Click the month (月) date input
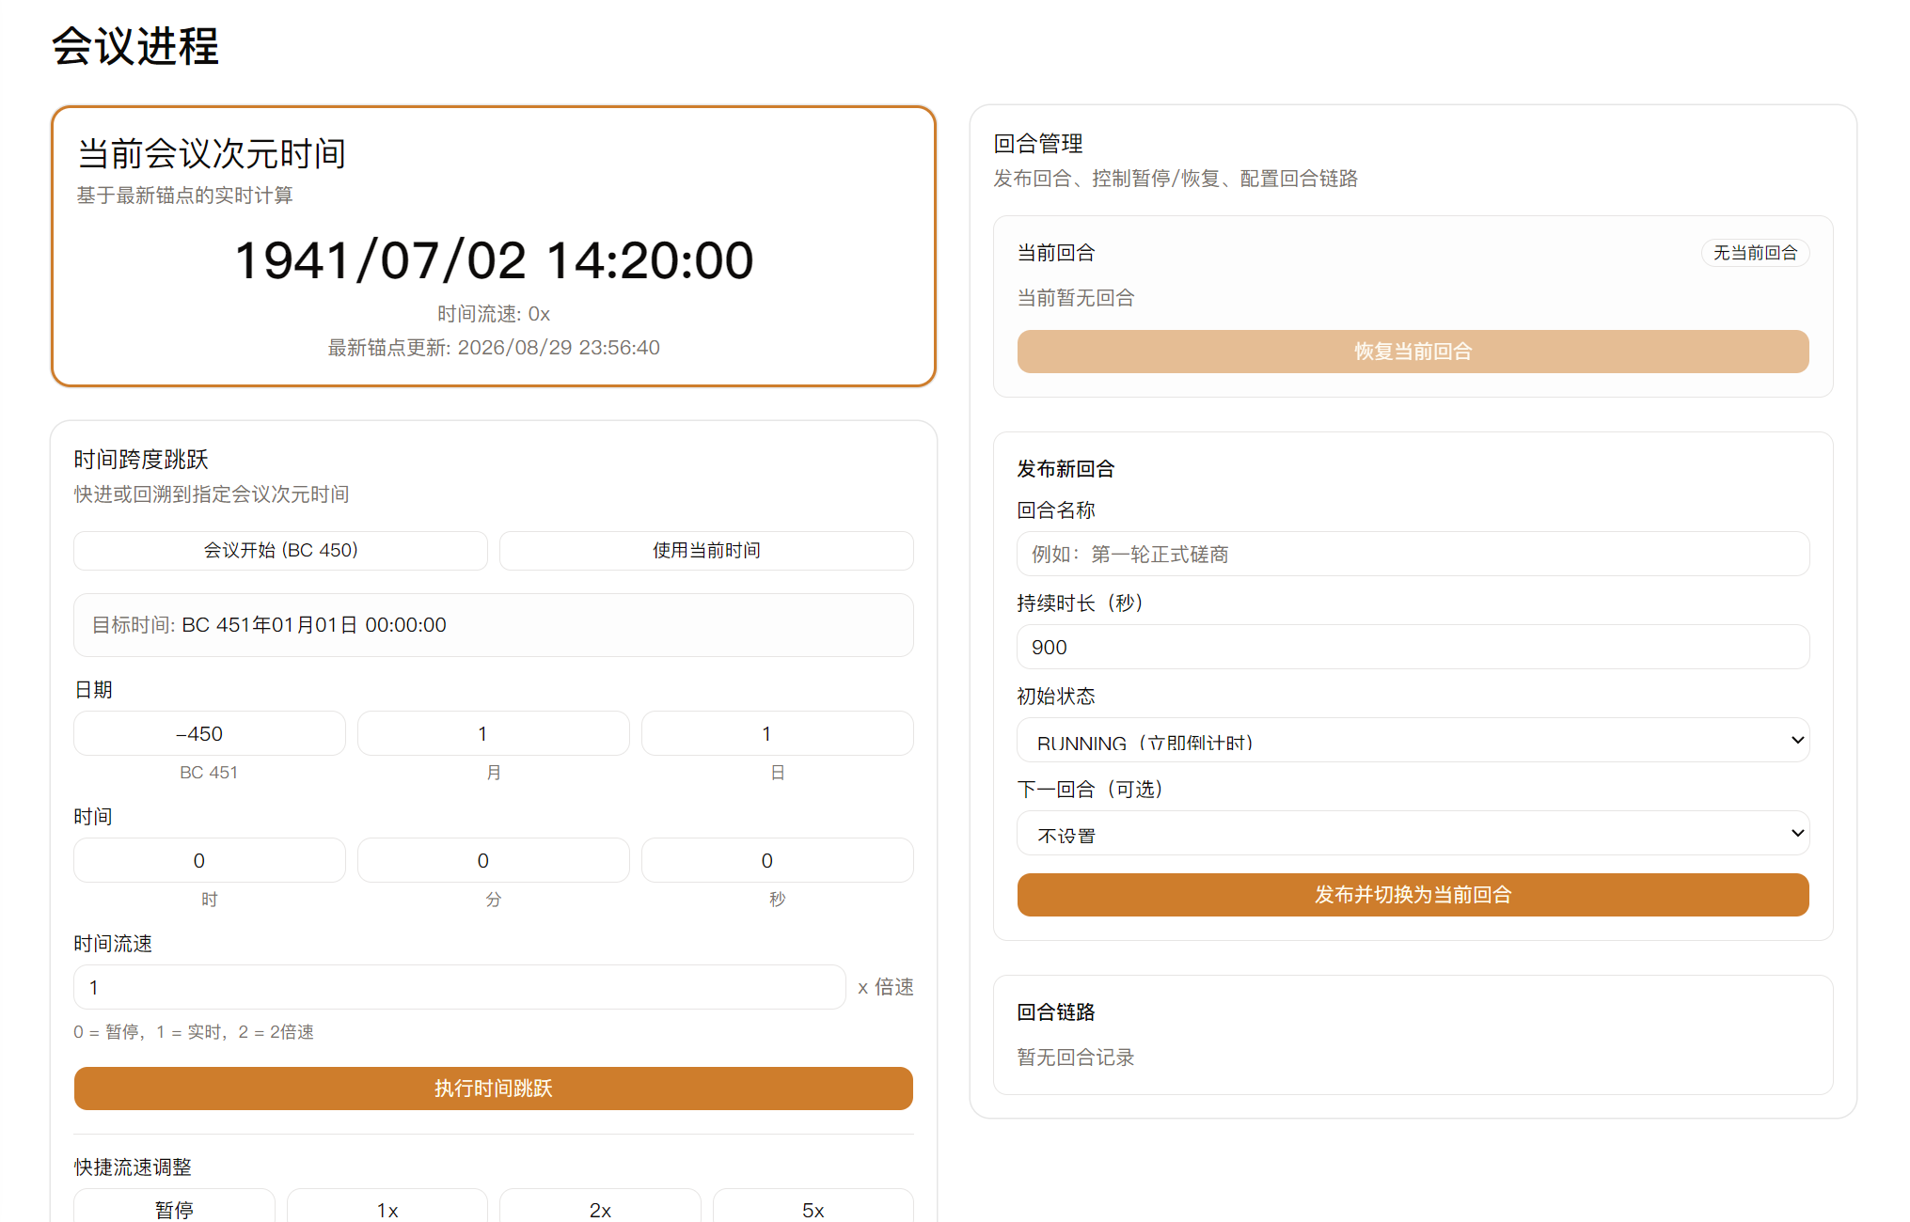This screenshot has height=1222, width=1910. click(x=494, y=733)
